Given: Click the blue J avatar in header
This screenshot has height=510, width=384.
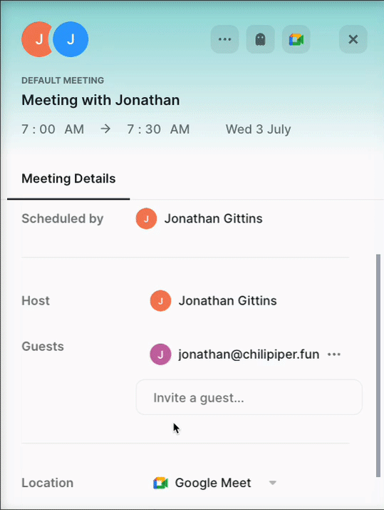Looking at the screenshot, I should click(x=71, y=39).
